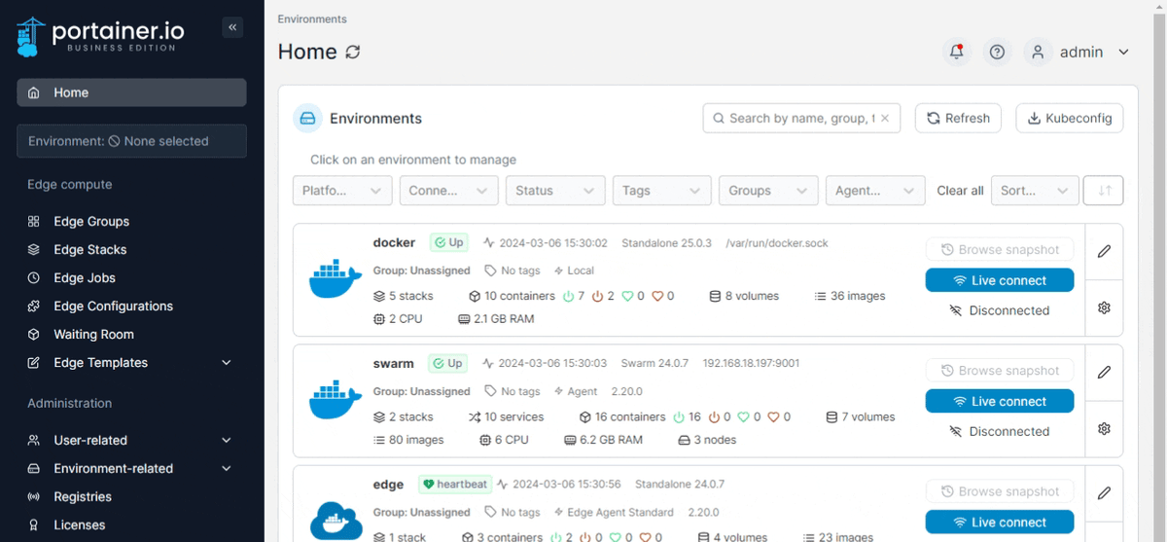
Task: Click the refresh icon next to Home
Action: (353, 53)
